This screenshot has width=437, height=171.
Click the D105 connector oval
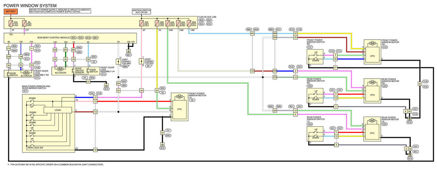pyautogui.click(x=385, y=46)
